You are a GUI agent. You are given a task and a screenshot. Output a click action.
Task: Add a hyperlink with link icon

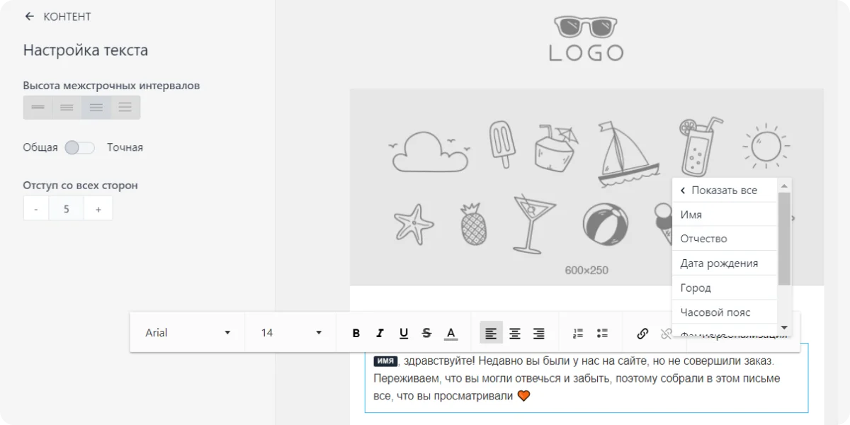click(x=642, y=333)
